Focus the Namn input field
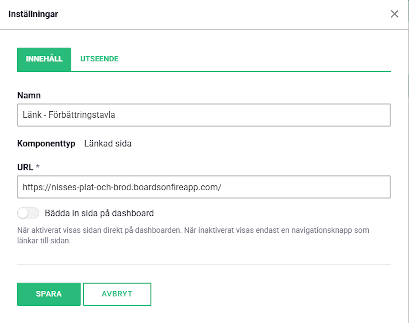Image resolution: width=409 pixels, height=323 pixels. [x=204, y=115]
